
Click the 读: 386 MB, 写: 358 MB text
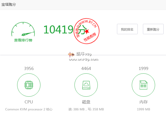click(86, 109)
